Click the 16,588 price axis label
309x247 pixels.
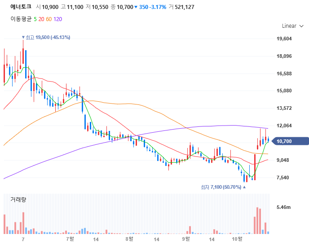284,74
